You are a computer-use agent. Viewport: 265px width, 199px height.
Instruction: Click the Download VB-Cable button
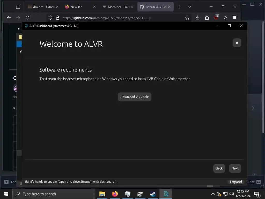click(x=134, y=97)
